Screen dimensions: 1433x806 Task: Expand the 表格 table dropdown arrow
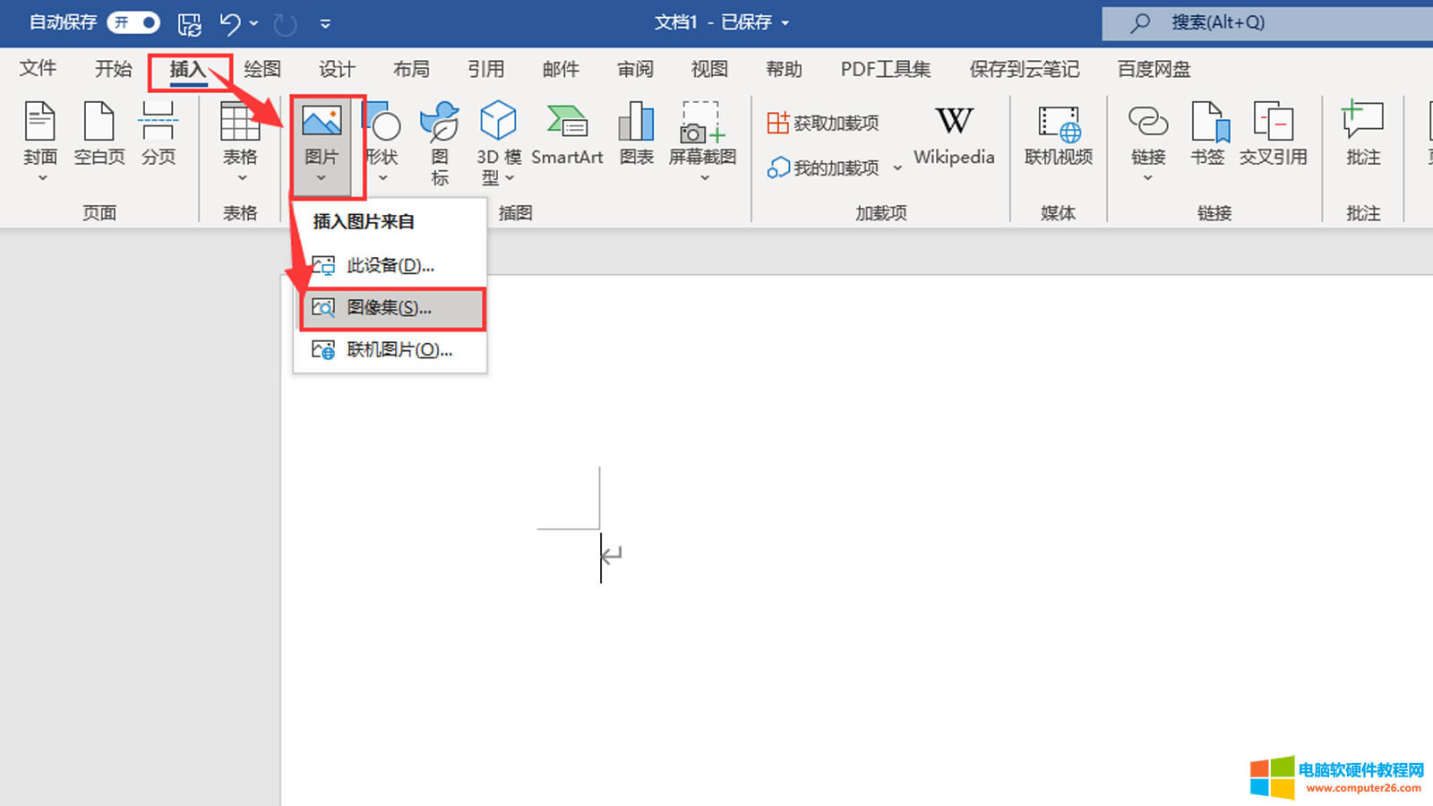coord(242,178)
